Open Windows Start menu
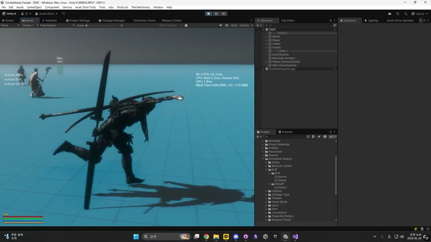The image size is (431, 242). coord(136,237)
